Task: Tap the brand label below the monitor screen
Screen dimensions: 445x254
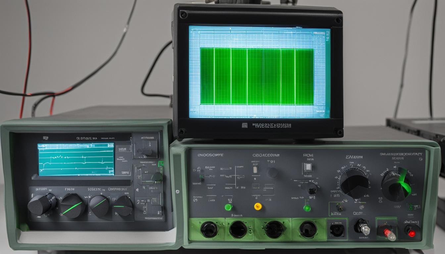Action: click(272, 126)
